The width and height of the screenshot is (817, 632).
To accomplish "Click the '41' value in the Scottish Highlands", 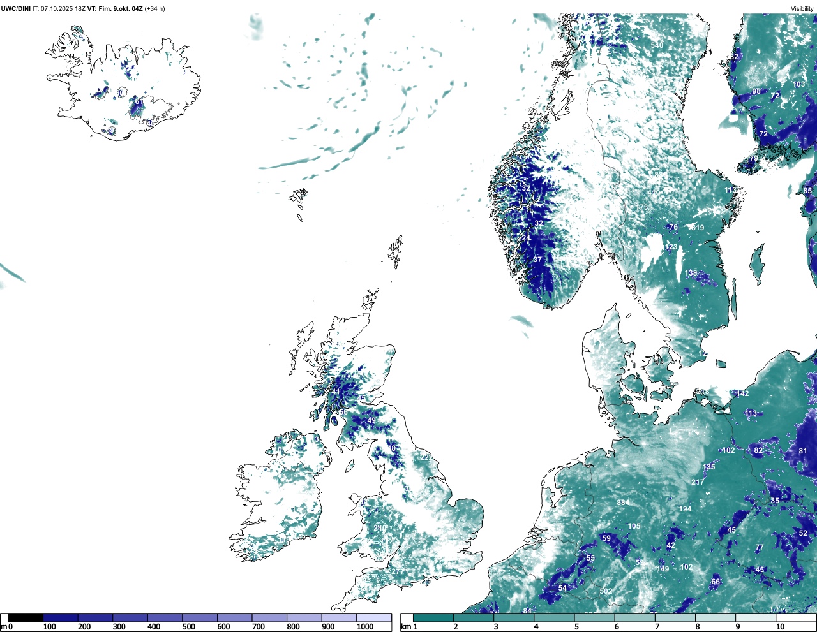I will click(336, 392).
